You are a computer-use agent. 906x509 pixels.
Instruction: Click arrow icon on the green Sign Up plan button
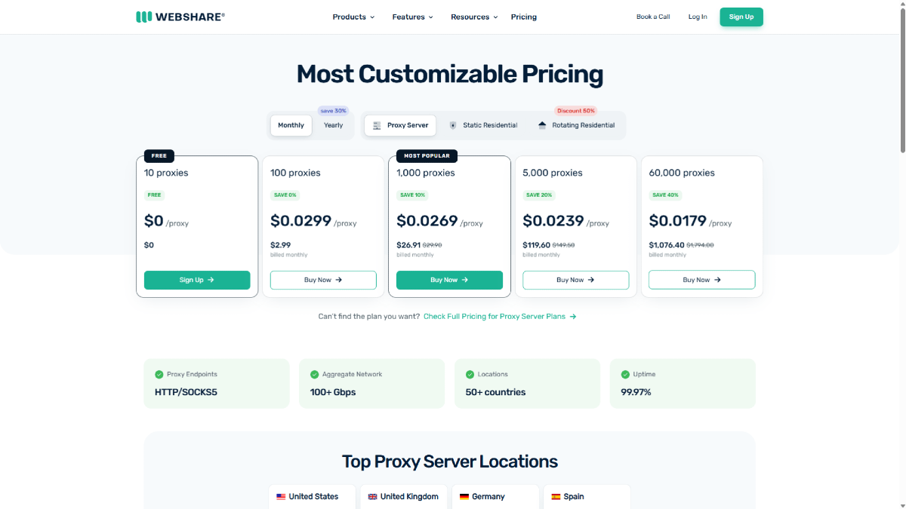pyautogui.click(x=211, y=280)
